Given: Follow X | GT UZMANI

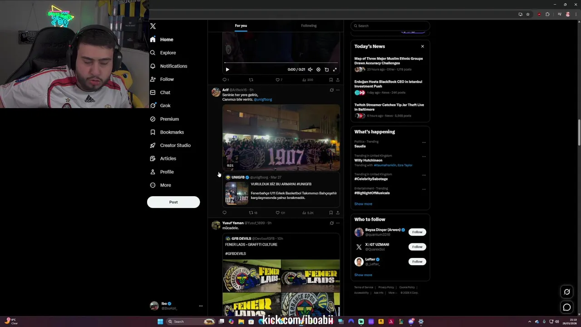Looking at the screenshot, I should point(417,247).
